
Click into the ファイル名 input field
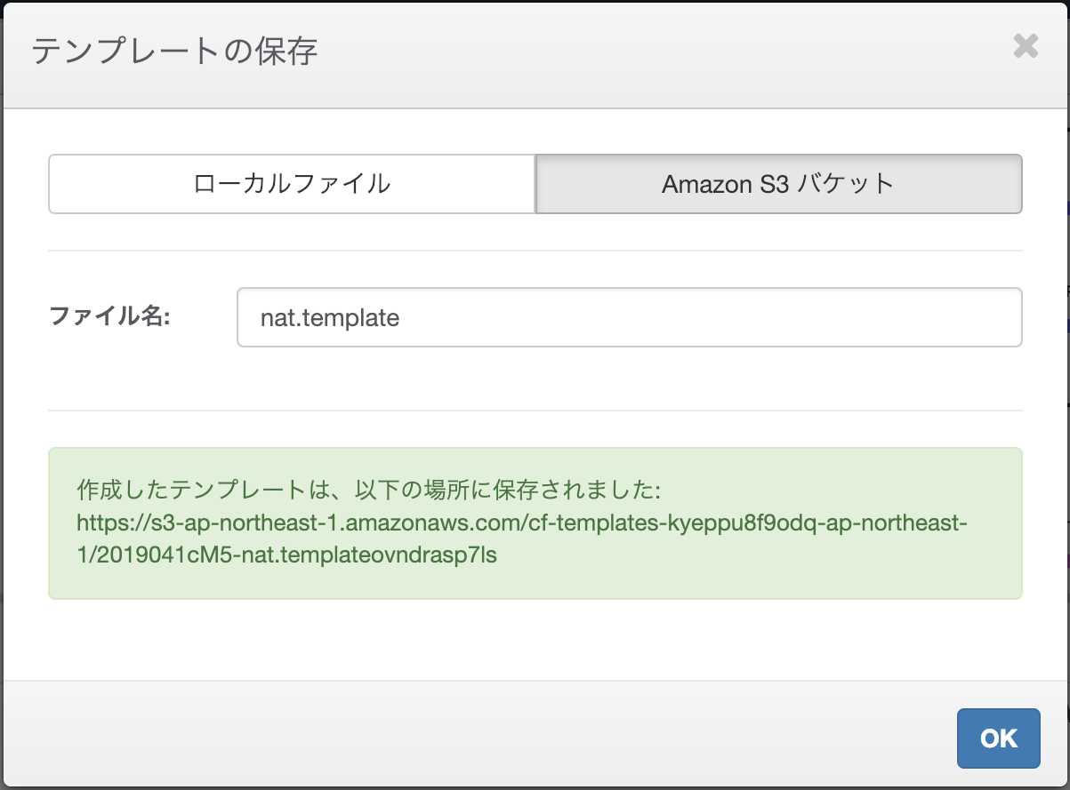(x=629, y=317)
